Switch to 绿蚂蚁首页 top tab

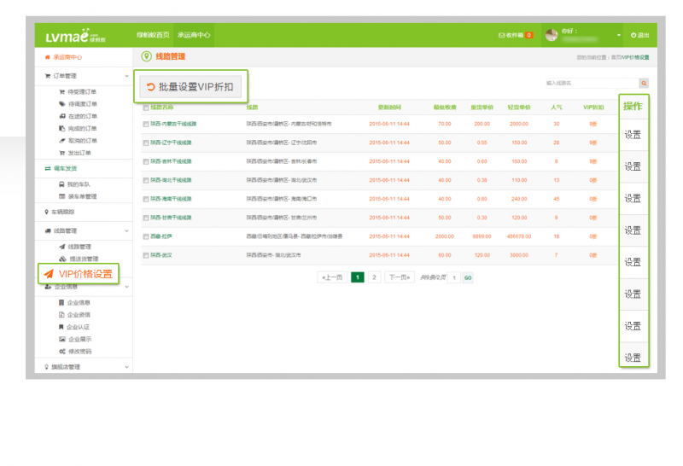153,35
